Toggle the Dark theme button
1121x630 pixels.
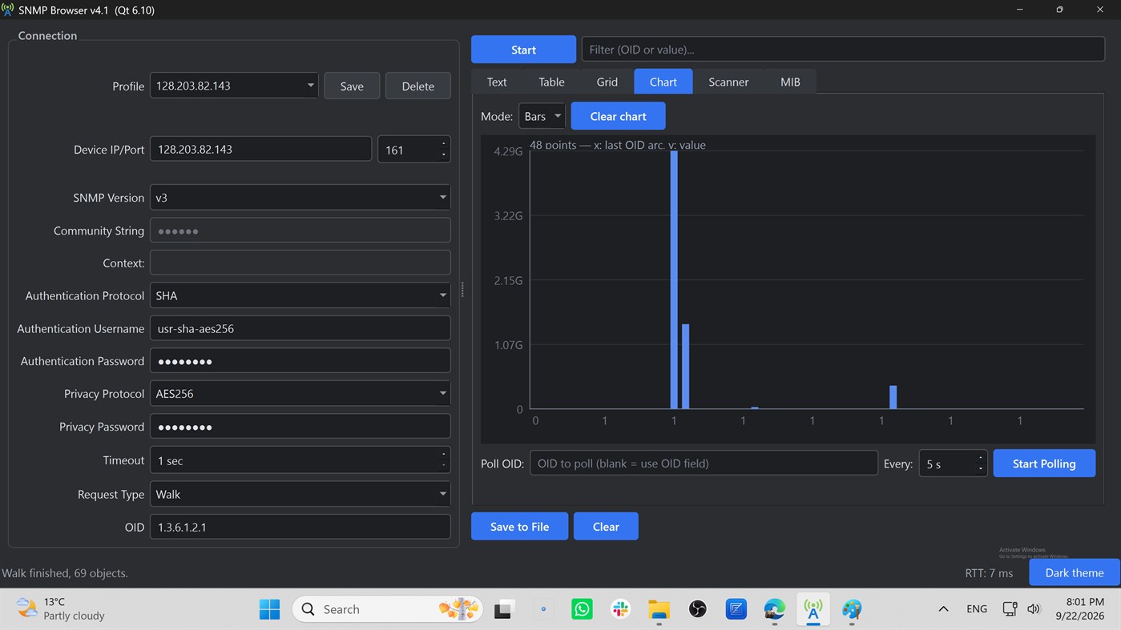click(1074, 572)
